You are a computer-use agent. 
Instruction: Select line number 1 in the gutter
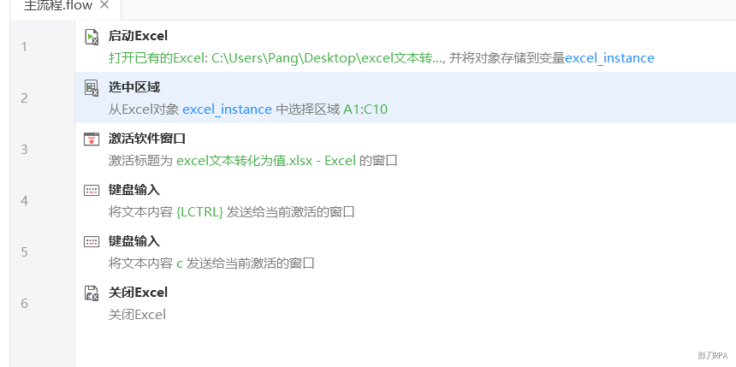(25, 47)
